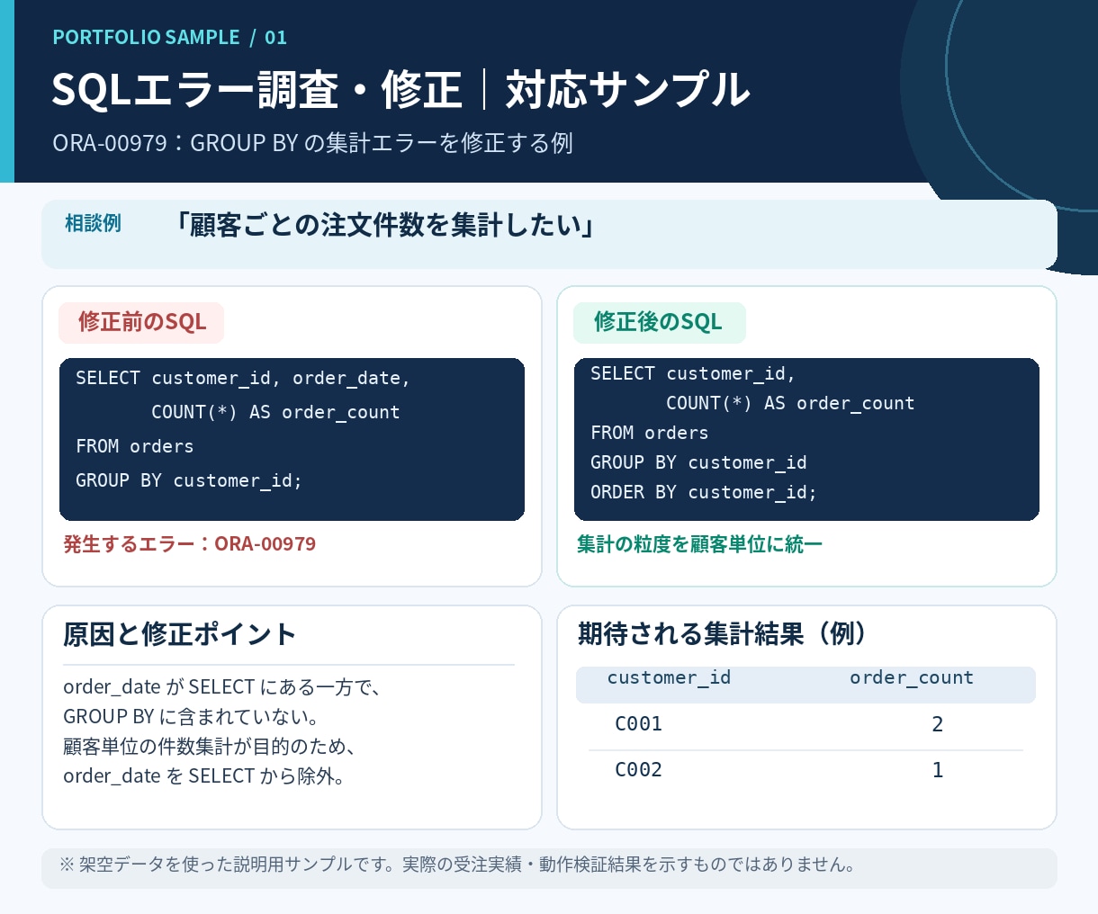Screen dimensions: 1098x914
Task: Click the order count value 1
Action: pyautogui.click(x=938, y=770)
